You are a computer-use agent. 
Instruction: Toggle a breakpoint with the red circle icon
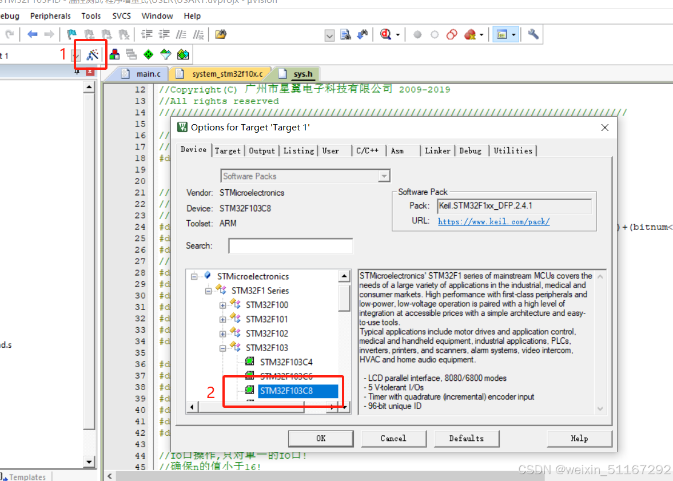[x=417, y=34]
